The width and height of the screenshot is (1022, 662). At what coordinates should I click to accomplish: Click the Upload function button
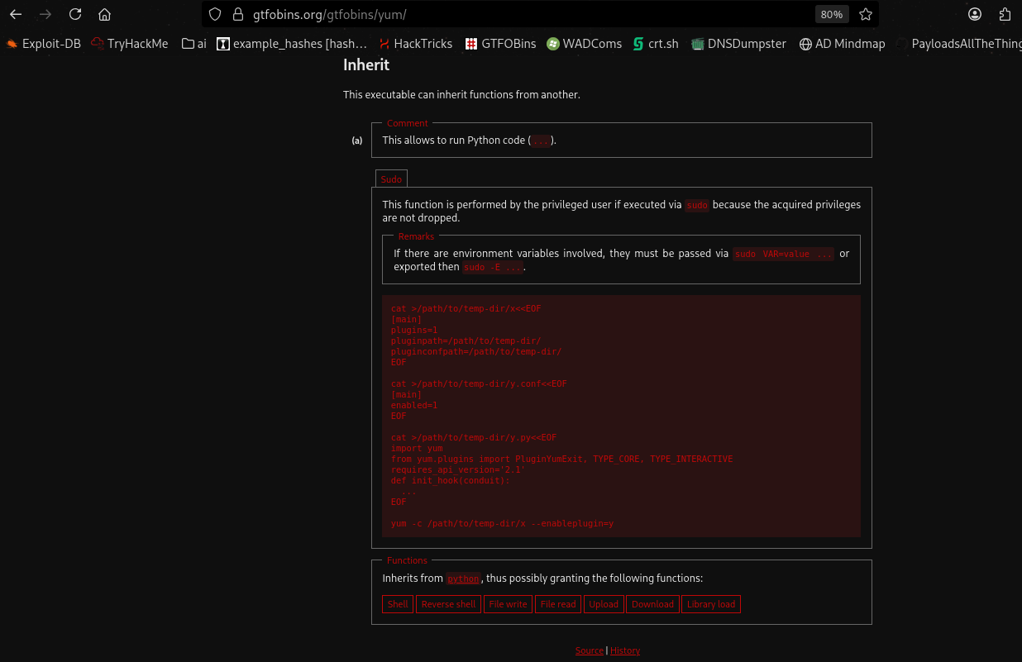[x=604, y=604]
